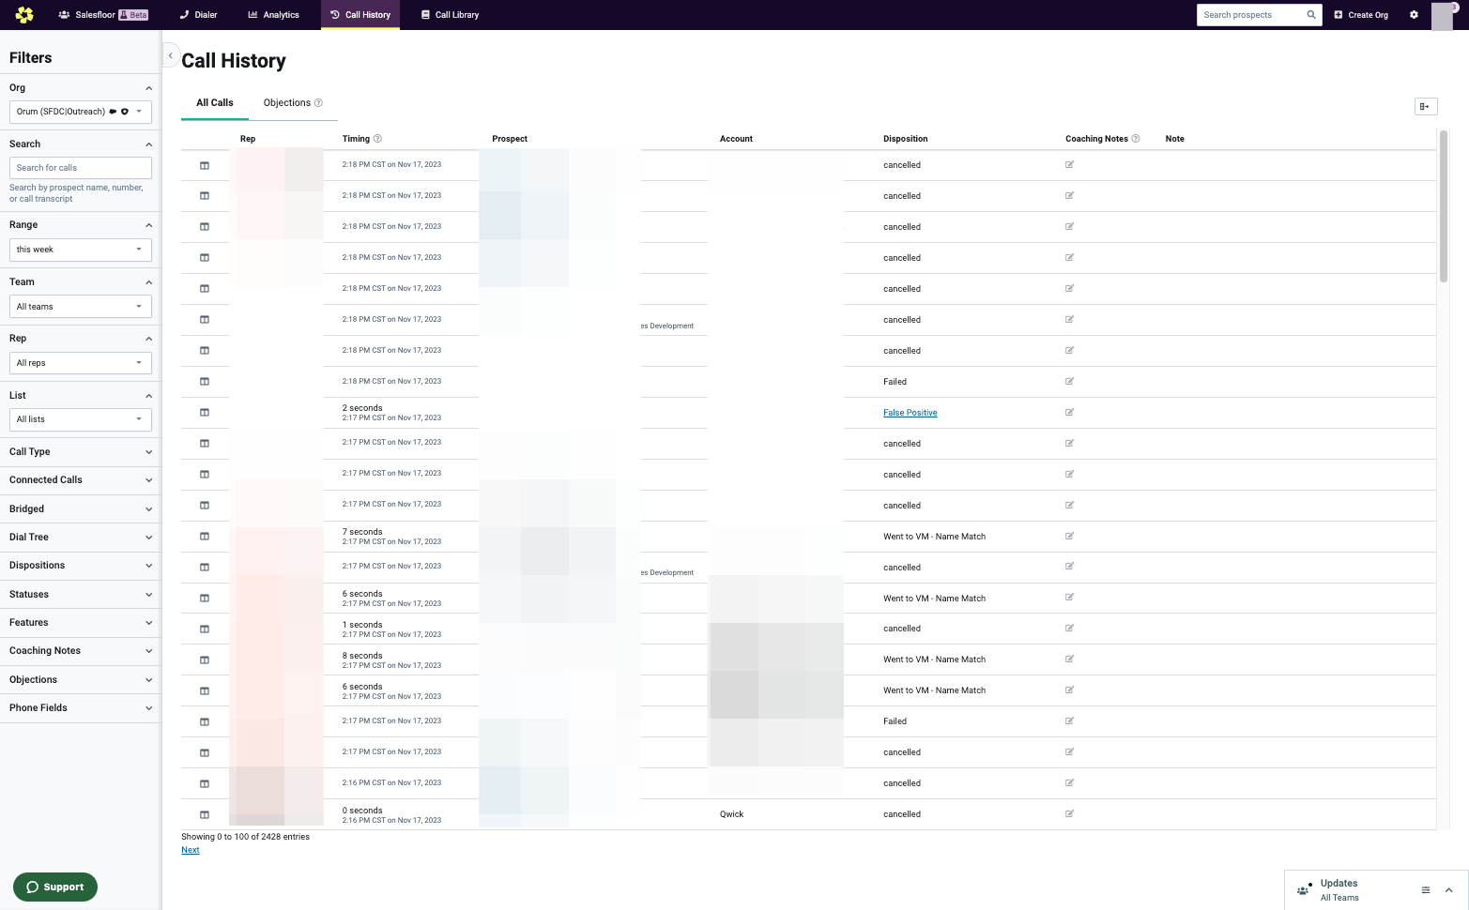The width and height of the screenshot is (1469, 910).
Task: Open the All reps dropdown
Action: point(81,363)
